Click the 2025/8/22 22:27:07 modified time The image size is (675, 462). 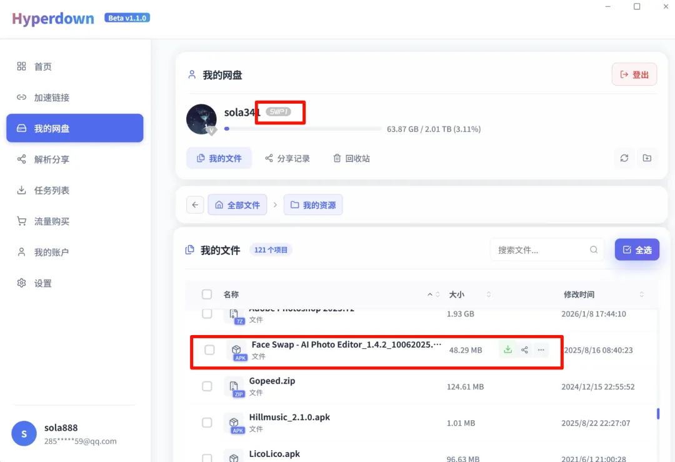(x=596, y=423)
